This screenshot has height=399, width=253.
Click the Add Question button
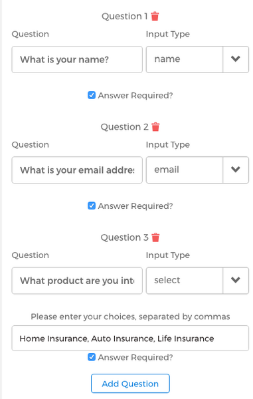[130, 384]
